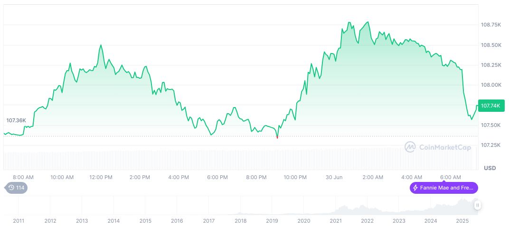Click the 108.75K price axis label
The height and width of the screenshot is (226, 509).
491,25
